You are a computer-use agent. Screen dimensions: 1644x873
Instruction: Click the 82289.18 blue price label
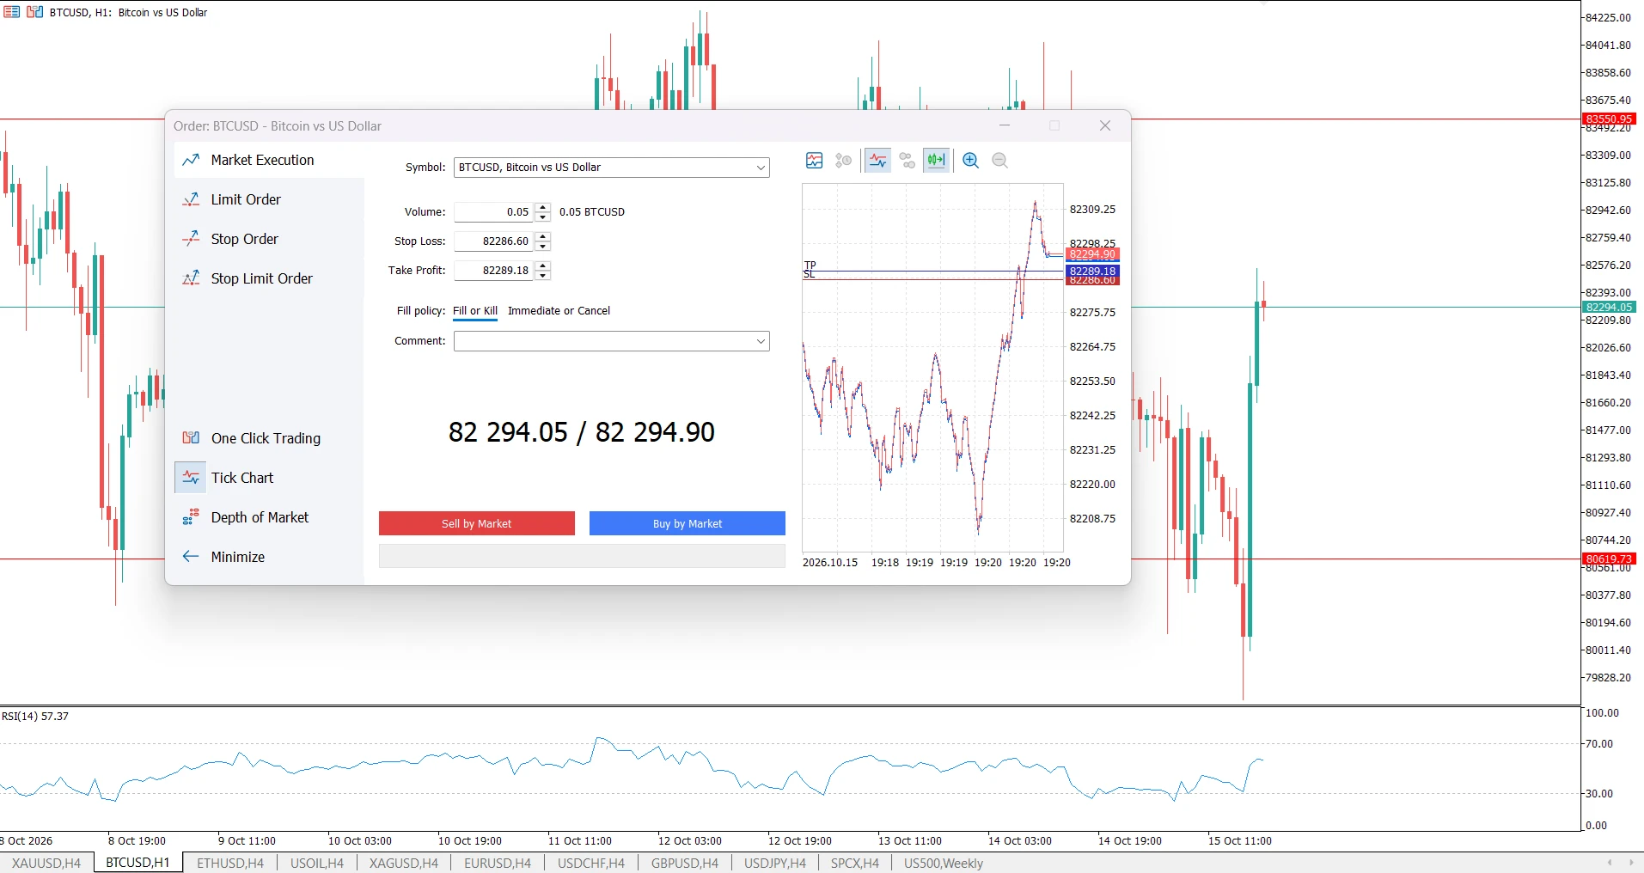point(1092,271)
